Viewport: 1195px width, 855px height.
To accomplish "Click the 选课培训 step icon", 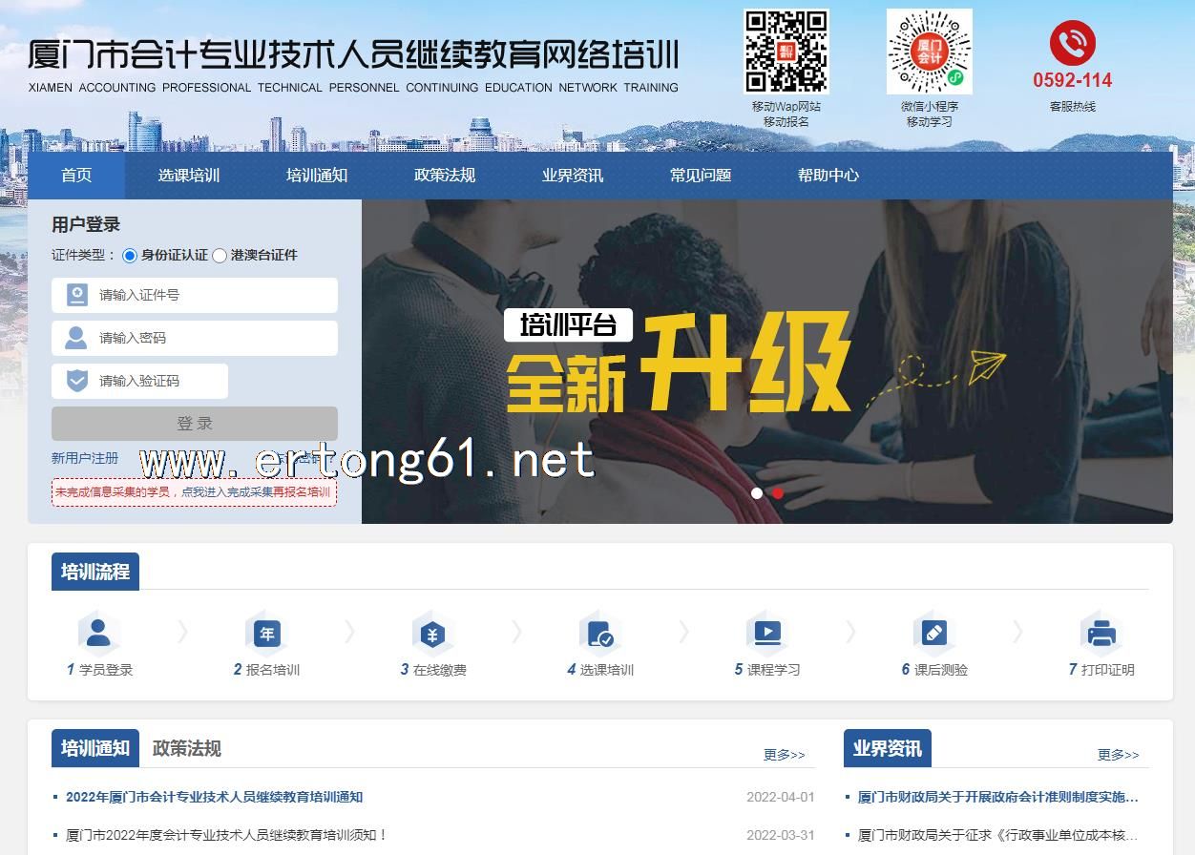I will pyautogui.click(x=600, y=634).
